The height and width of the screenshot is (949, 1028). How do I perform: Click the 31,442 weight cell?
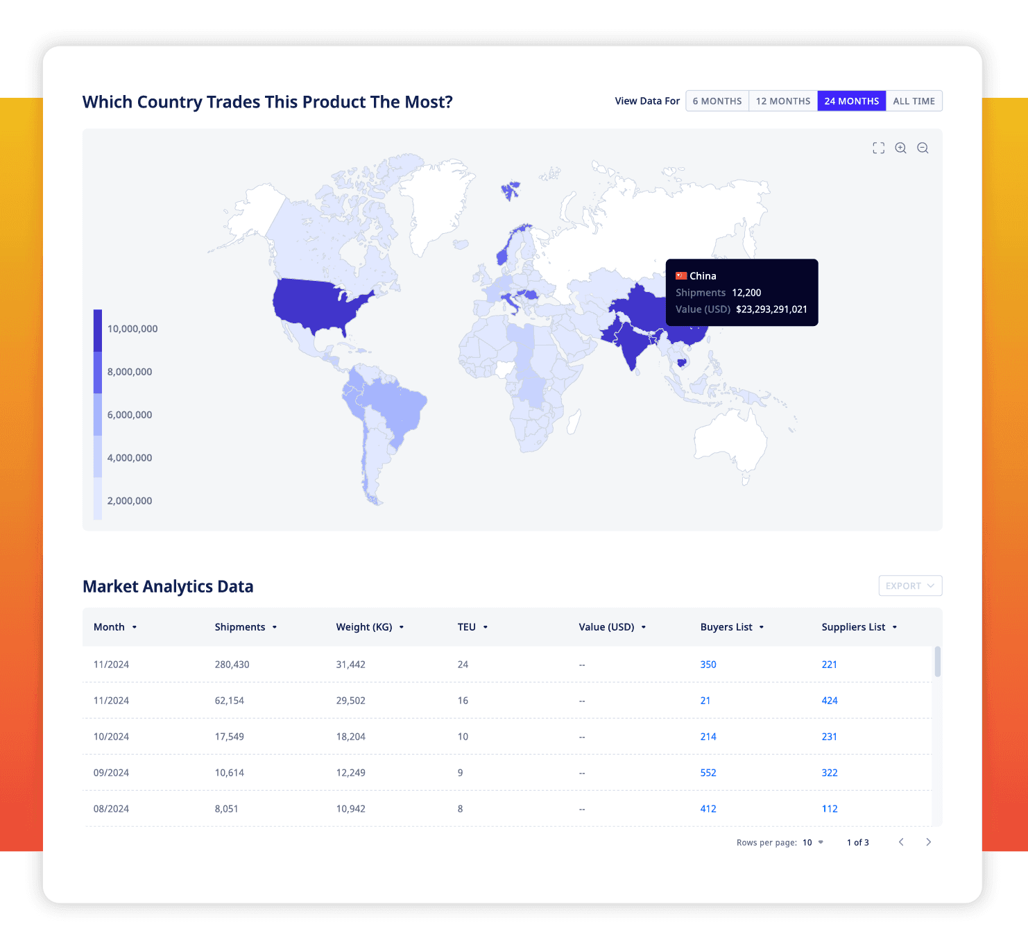click(351, 665)
